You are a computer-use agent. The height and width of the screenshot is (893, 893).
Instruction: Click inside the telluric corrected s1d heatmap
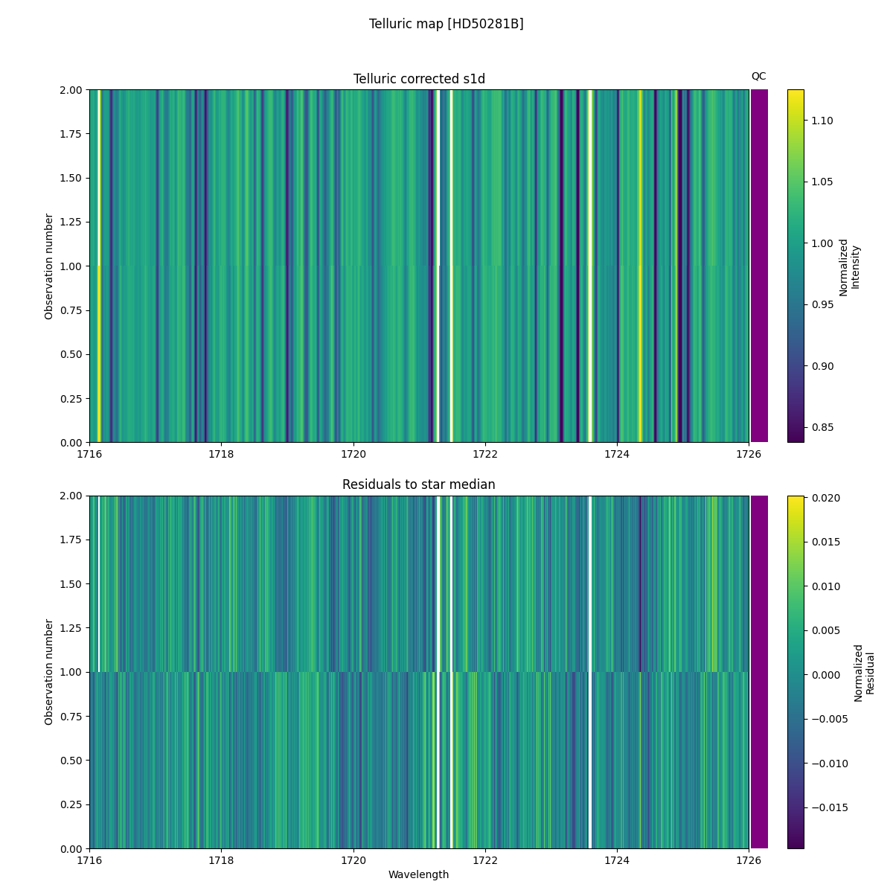419,266
